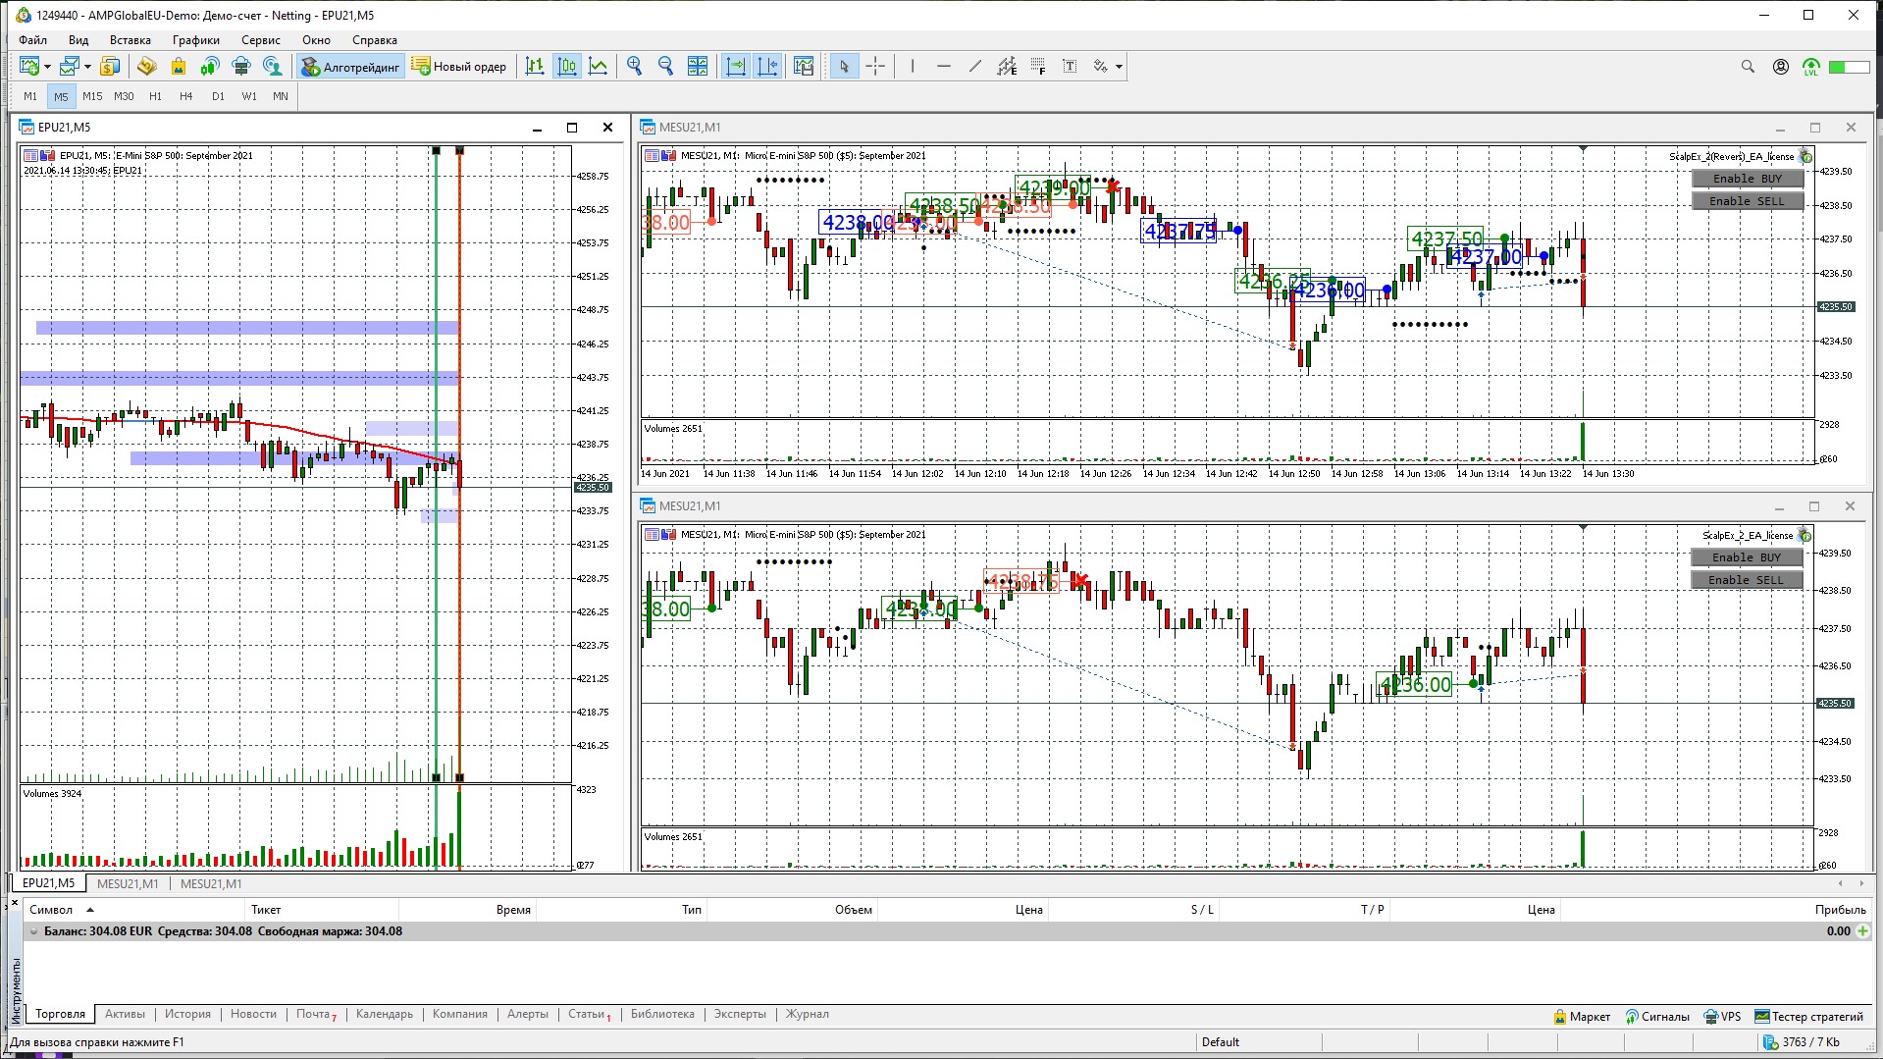Select the trendline drawing tool

[x=974, y=66]
